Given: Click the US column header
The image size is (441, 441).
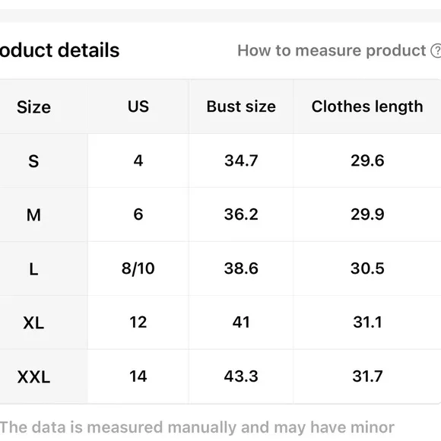Looking at the screenshot, I should pyautogui.click(x=138, y=106).
